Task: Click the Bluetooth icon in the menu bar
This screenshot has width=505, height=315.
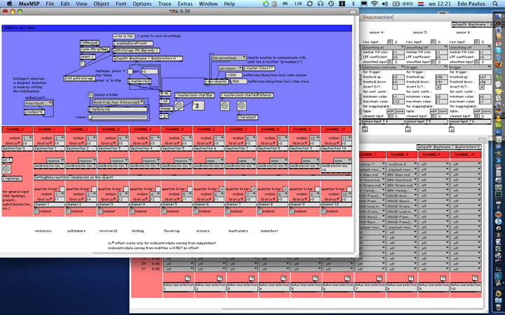Action: (x=353, y=4)
